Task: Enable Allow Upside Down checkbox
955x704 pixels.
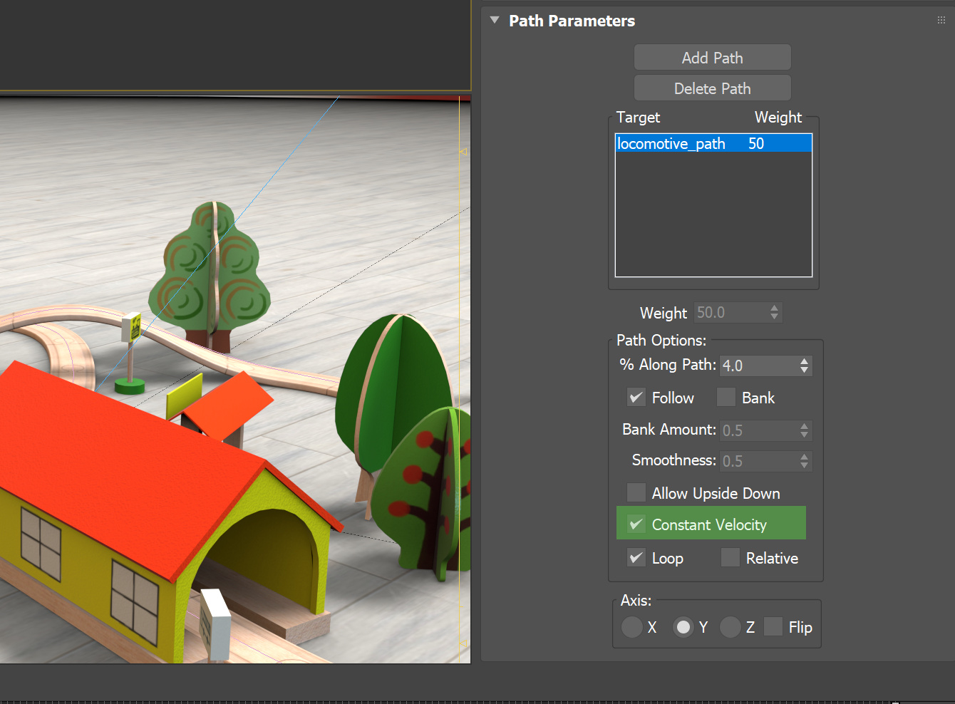Action: point(636,492)
